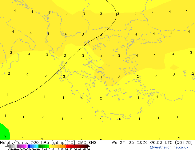The image size is (195, 150).
Task: Click the green shaded region on the map
Action: (x=5, y=132)
